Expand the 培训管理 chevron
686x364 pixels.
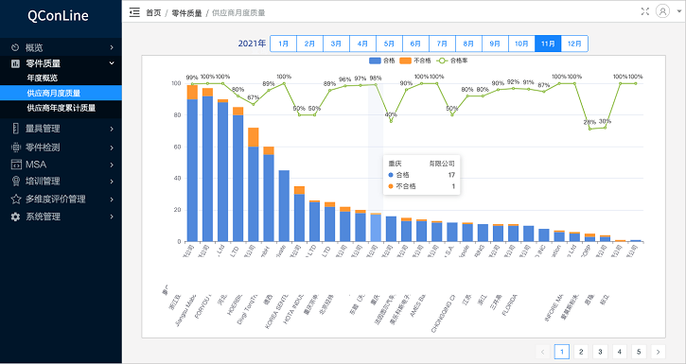112,182
